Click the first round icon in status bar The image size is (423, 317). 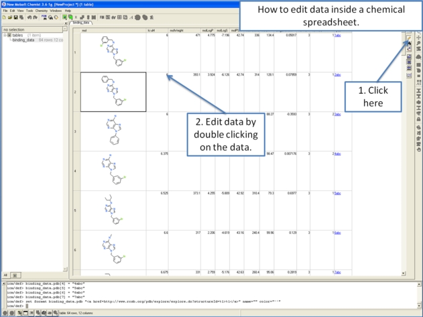click(x=4, y=312)
